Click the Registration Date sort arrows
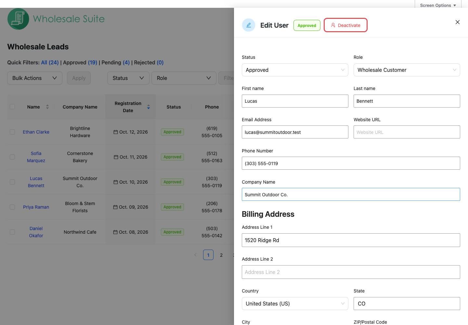 [149, 107]
